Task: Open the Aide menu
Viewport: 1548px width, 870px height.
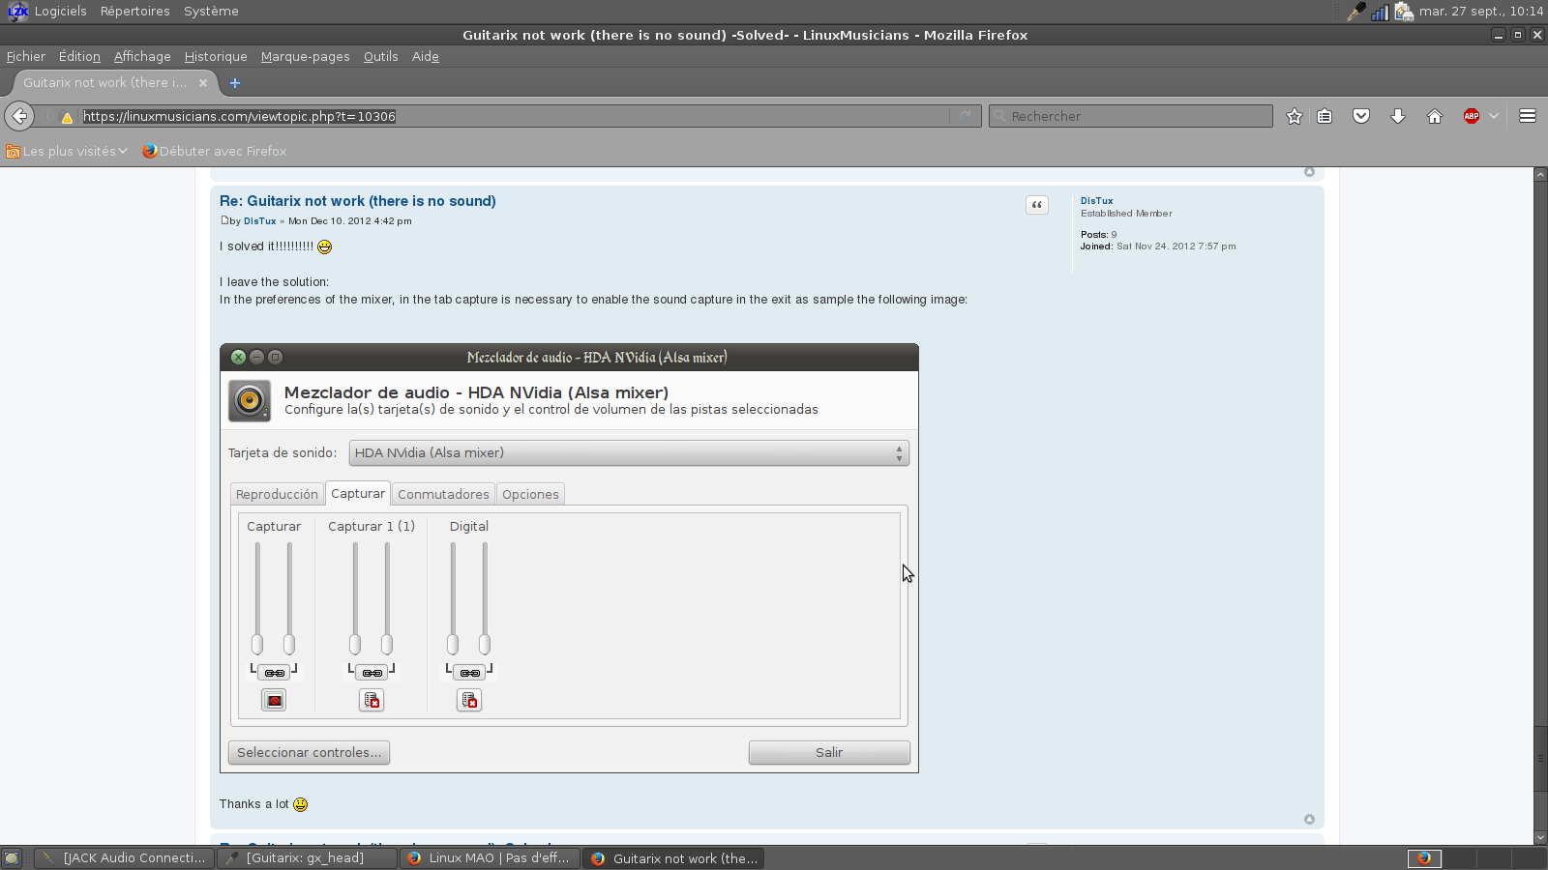Action: point(426,56)
